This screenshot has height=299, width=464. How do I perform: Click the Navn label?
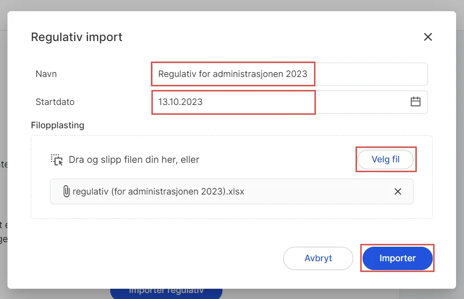coord(46,74)
